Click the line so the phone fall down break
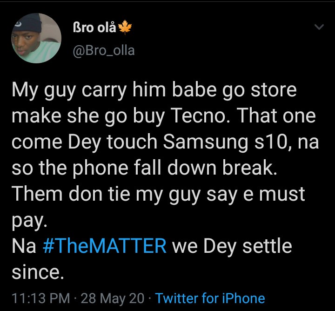Viewport: 335px width, 311px height. 144,169
